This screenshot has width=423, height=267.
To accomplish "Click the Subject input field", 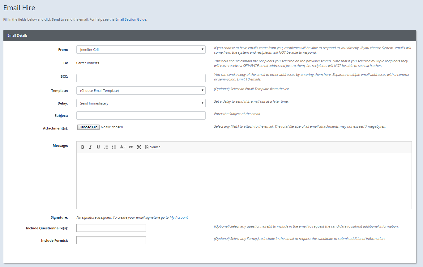I will coord(141,115).
